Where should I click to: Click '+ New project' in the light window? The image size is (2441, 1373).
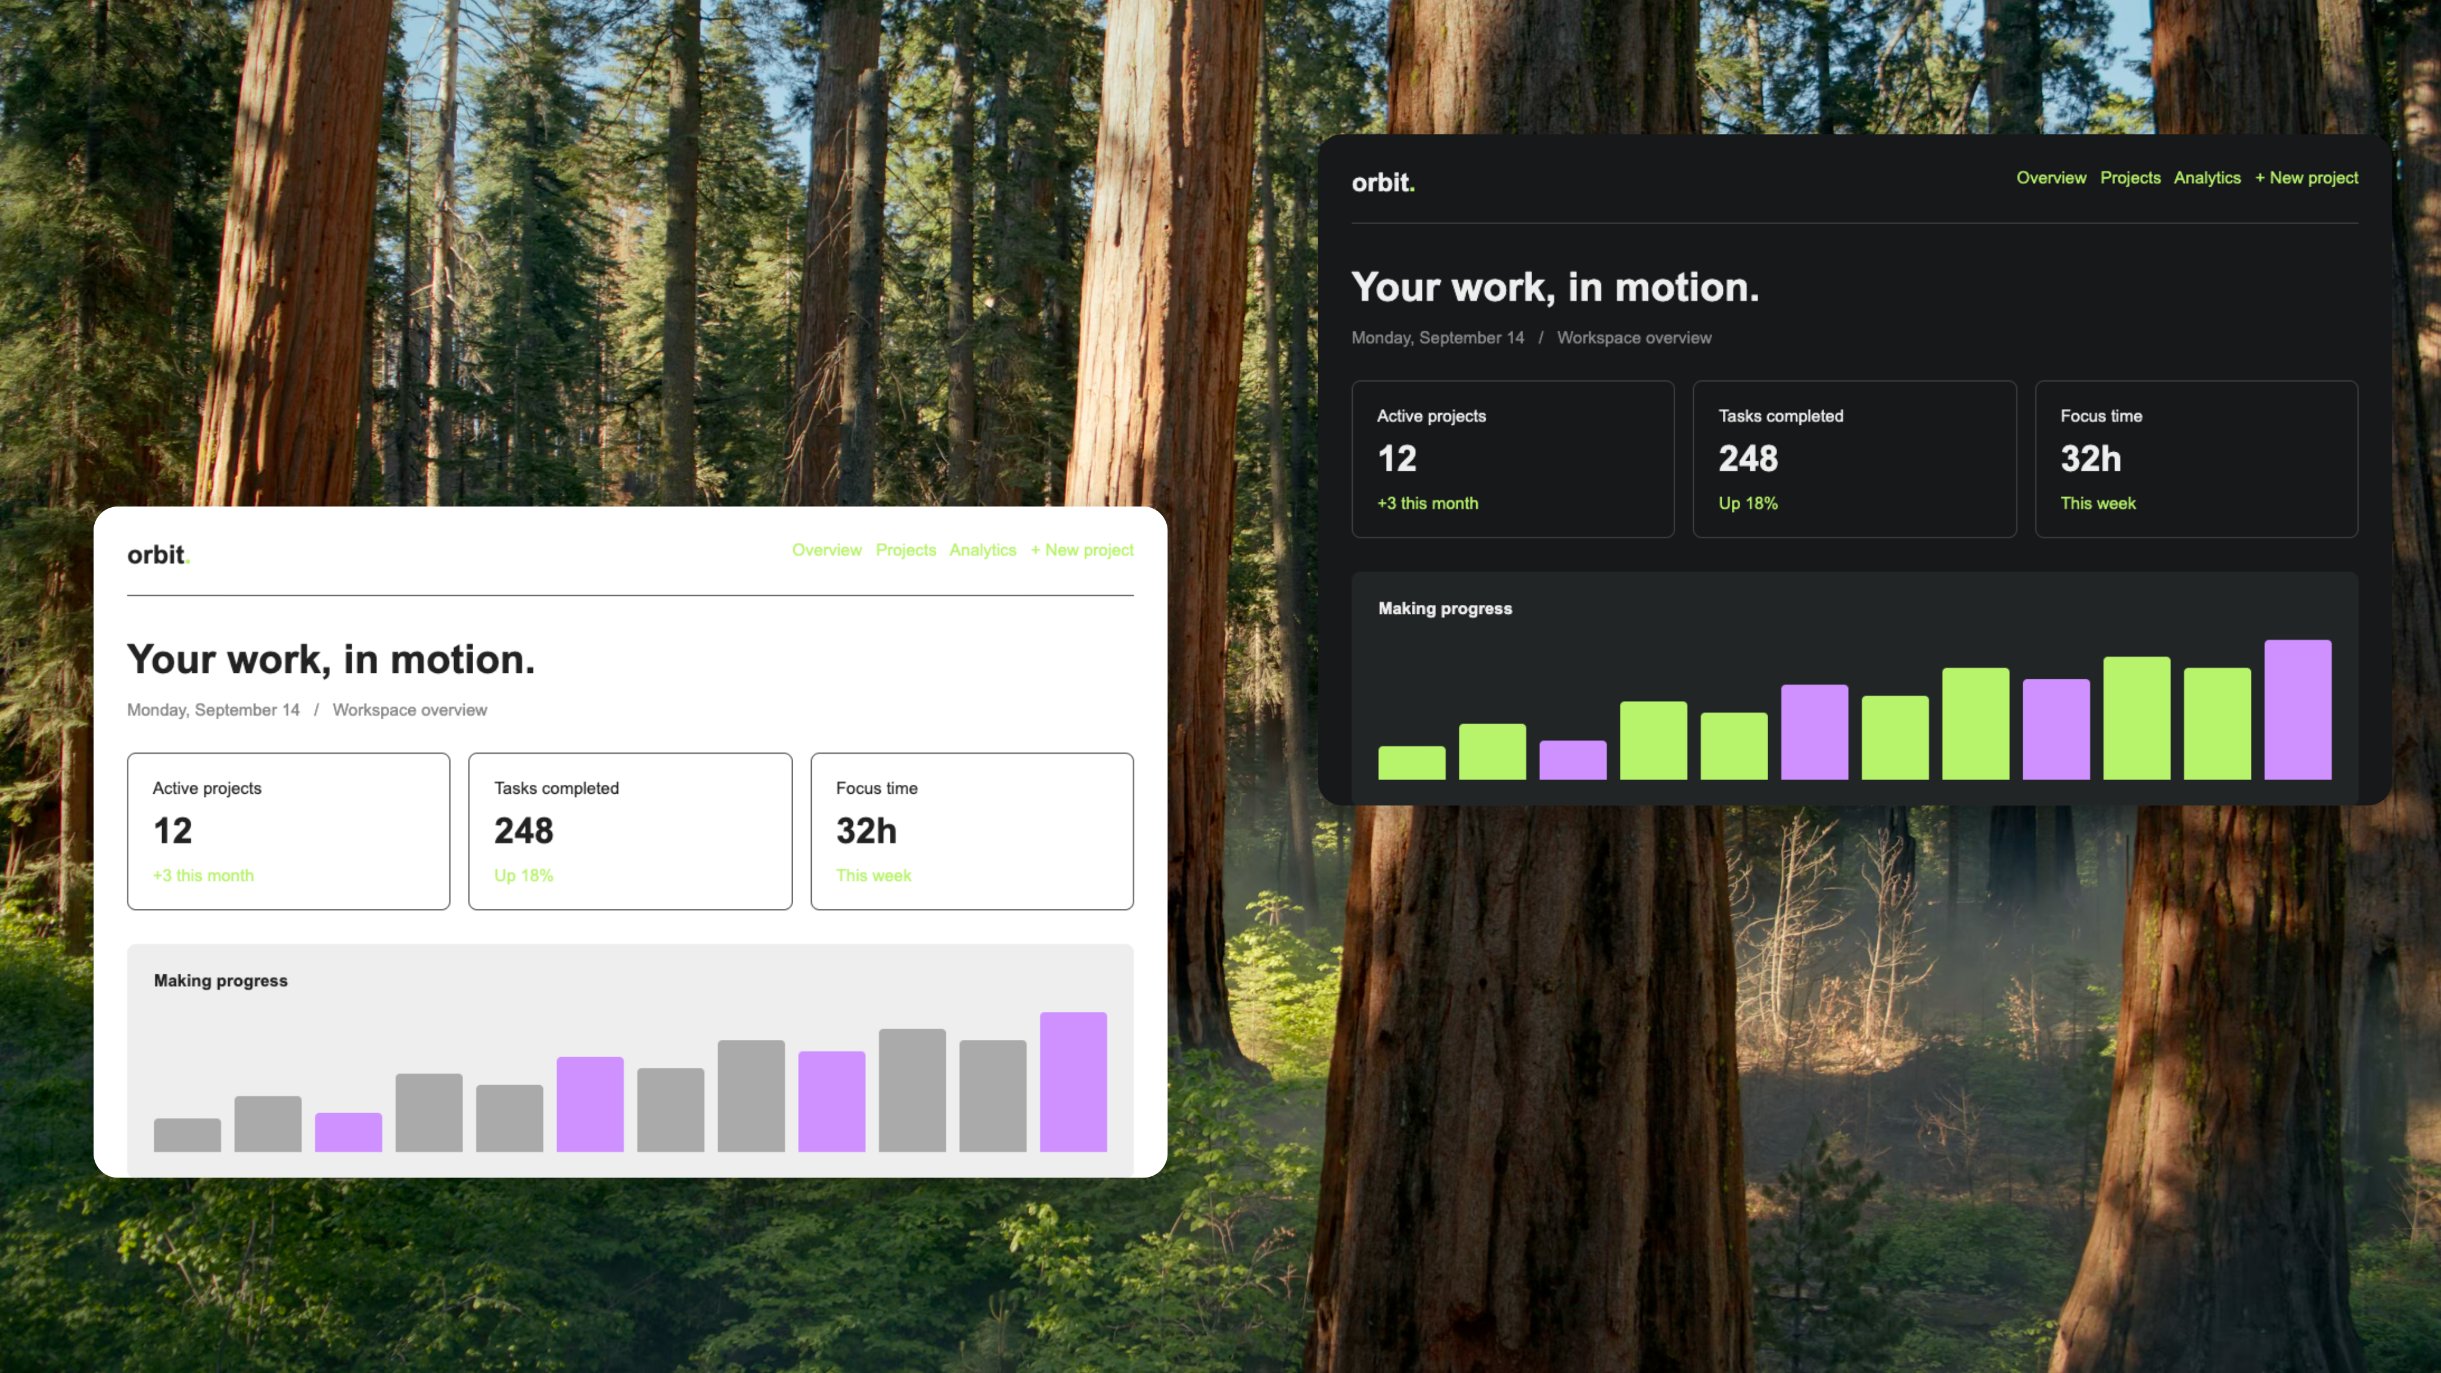[1081, 549]
